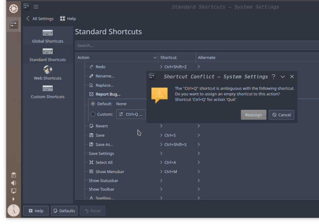Click the Alternate column header
The height and width of the screenshot is (224, 319).
point(258,58)
